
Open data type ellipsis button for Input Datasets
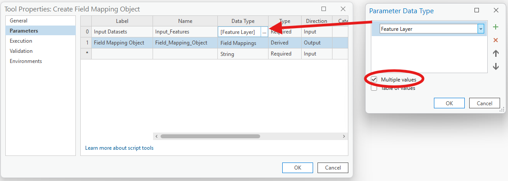(264, 32)
